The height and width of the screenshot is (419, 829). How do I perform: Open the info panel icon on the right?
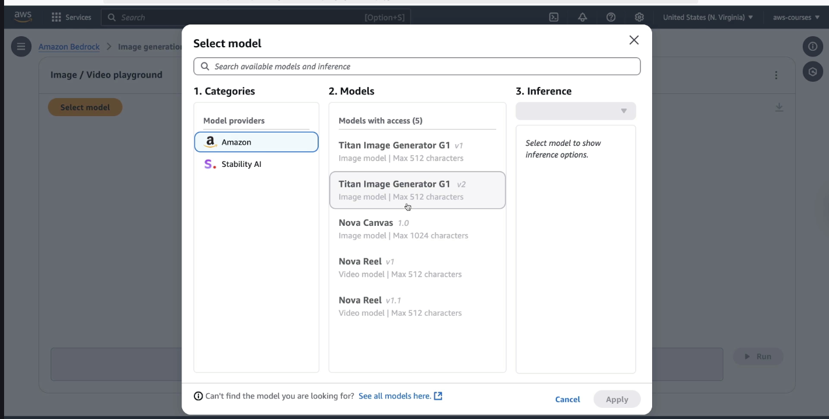[813, 47]
